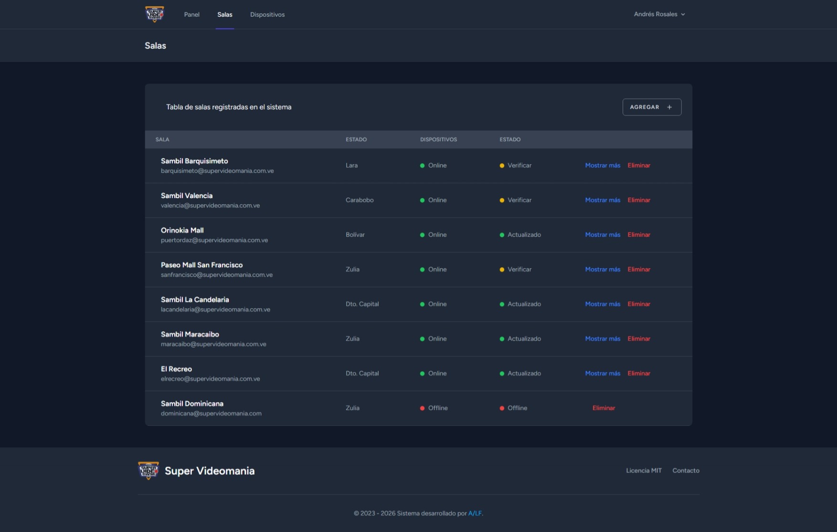
Task: Click the El Recreo room name
Action: 176,369
